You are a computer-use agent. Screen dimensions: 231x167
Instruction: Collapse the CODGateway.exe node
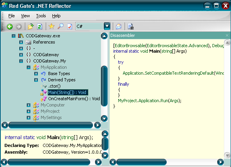tap(13, 36)
